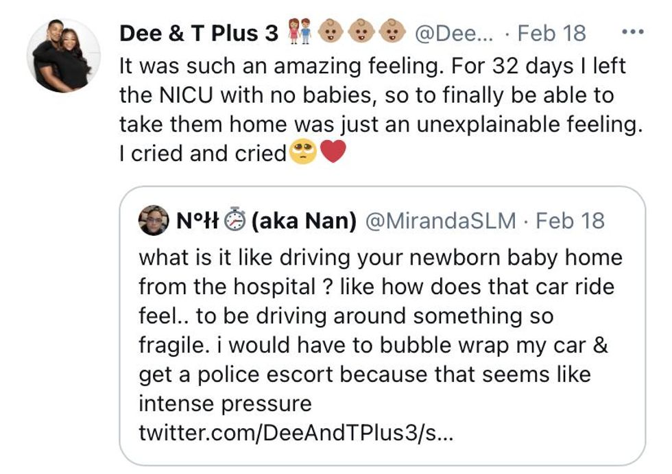The image size is (672, 474).
Task: Click the red heart emoji in the tweet
Action: point(333,152)
